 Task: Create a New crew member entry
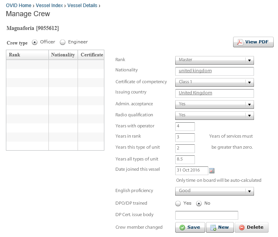[220, 227]
